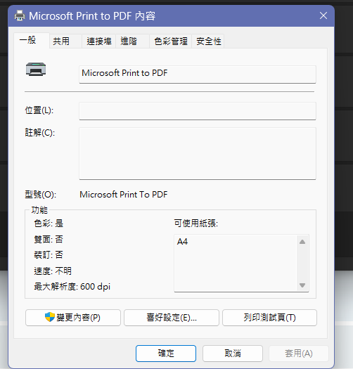
Task: Select the 一般 tab
Action: pyautogui.click(x=32, y=41)
